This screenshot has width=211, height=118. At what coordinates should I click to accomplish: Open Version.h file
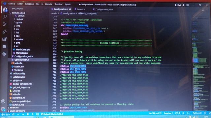click(x=18, y=70)
